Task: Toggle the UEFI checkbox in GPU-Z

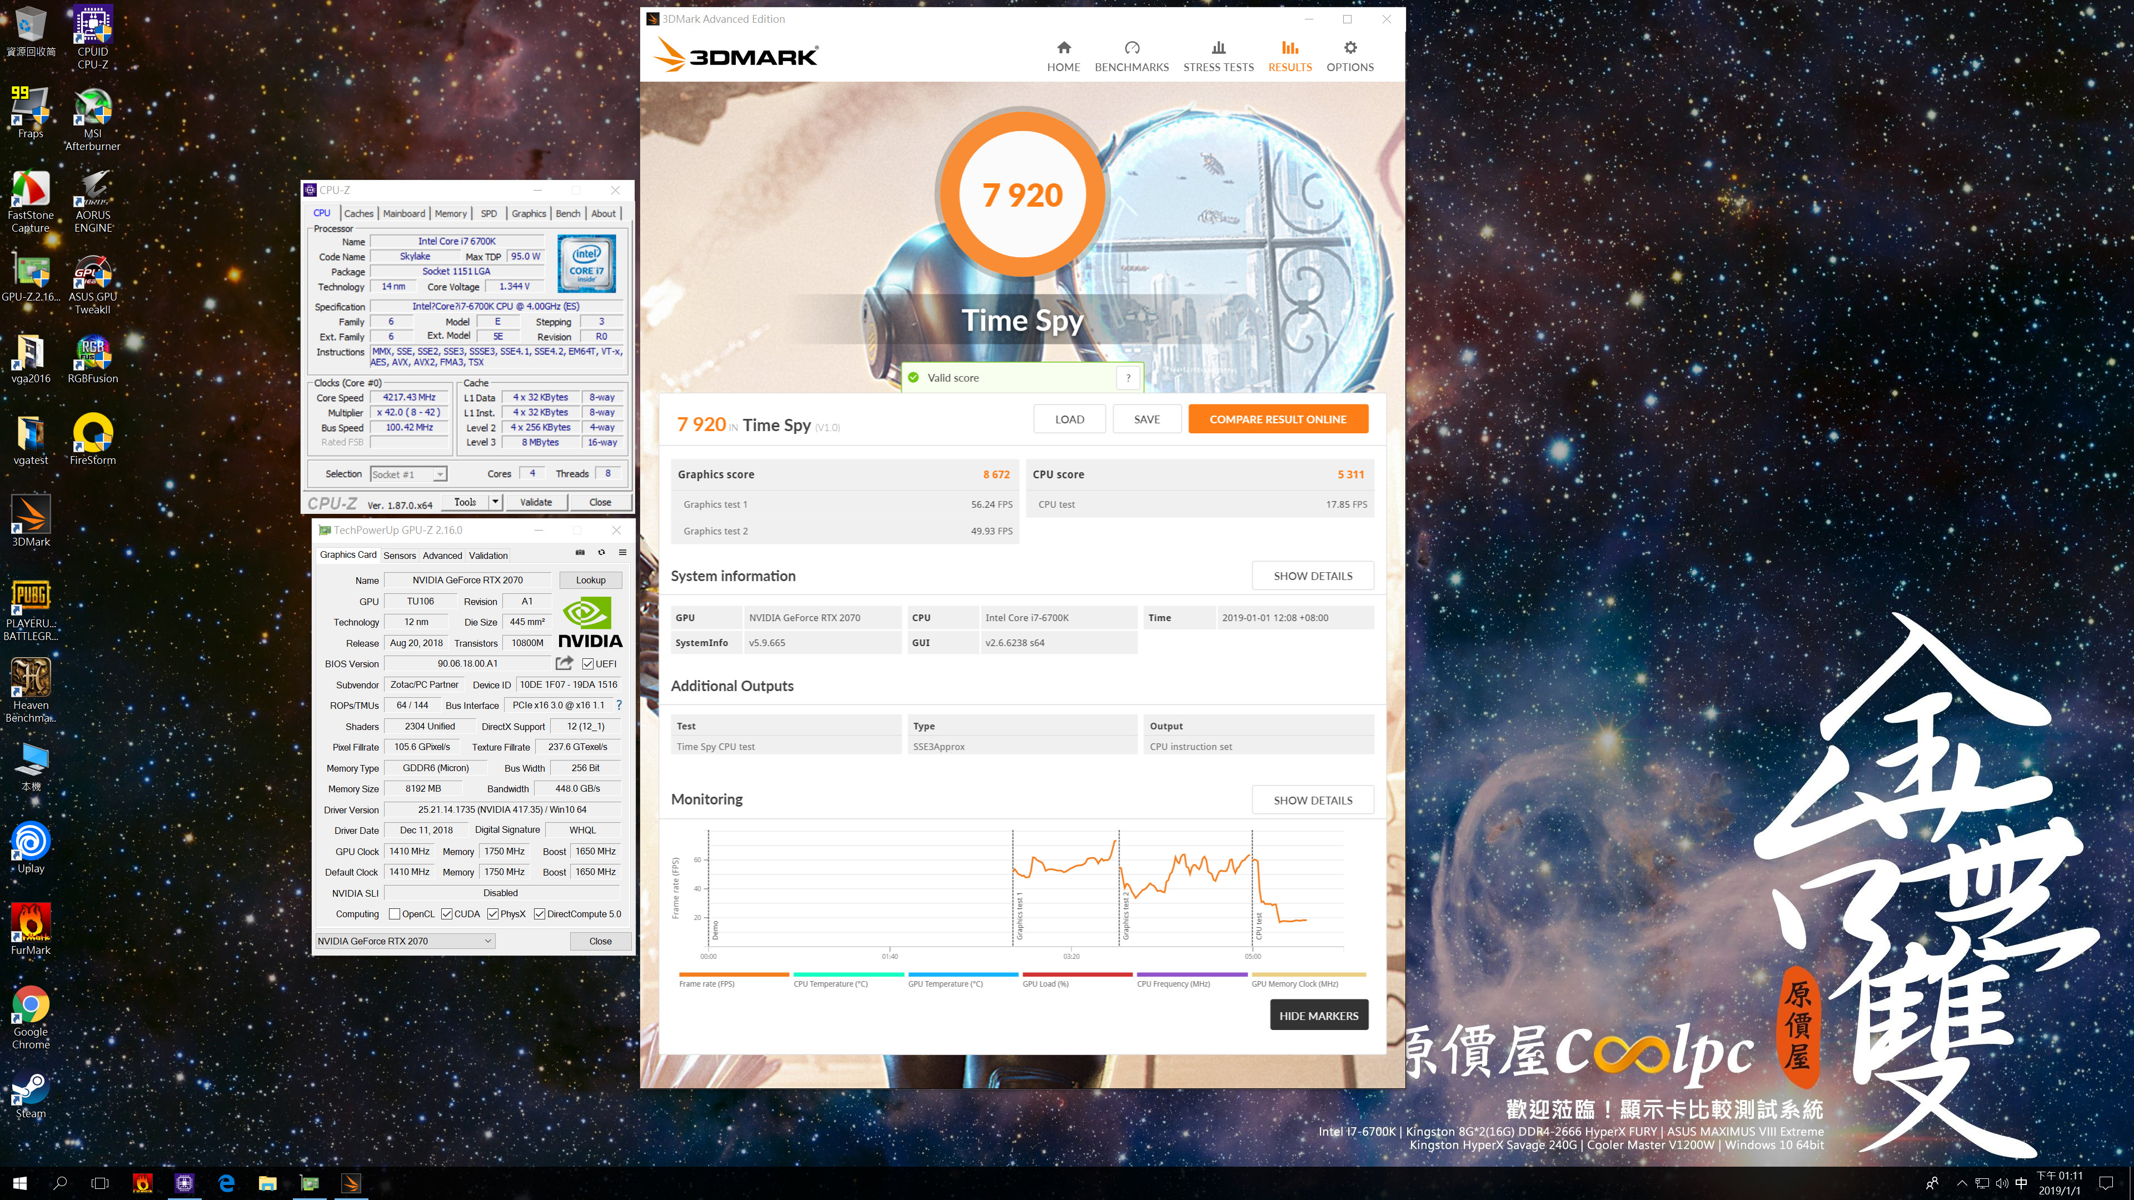Action: 587,663
